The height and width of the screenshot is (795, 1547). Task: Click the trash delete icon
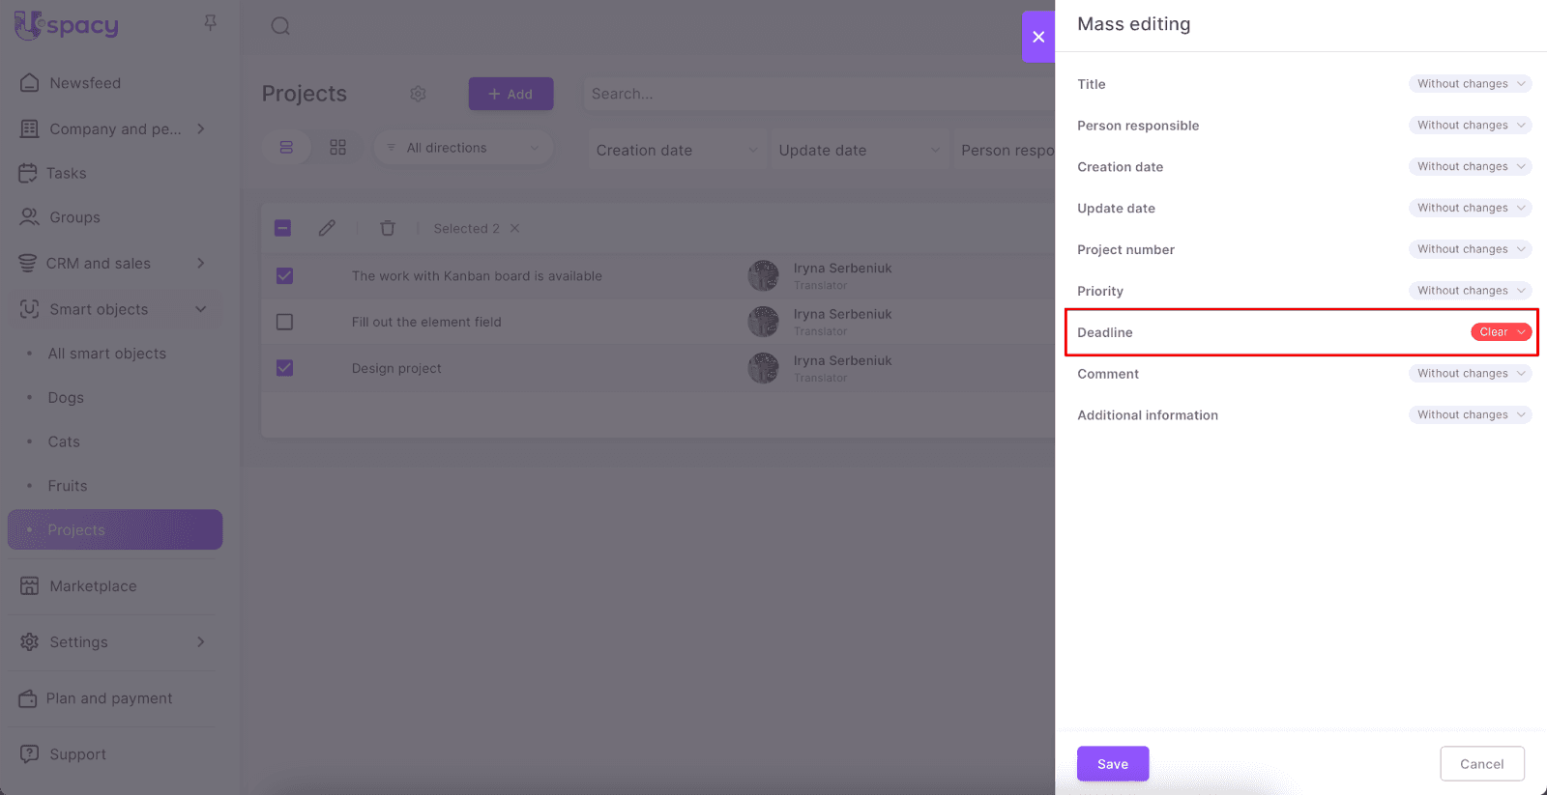point(388,228)
